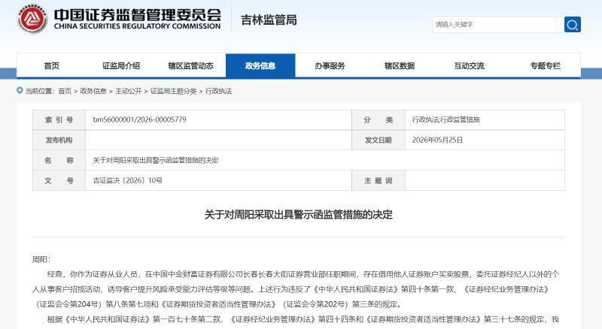
Task: Click the 分类 label cell
Action: (x=379, y=119)
